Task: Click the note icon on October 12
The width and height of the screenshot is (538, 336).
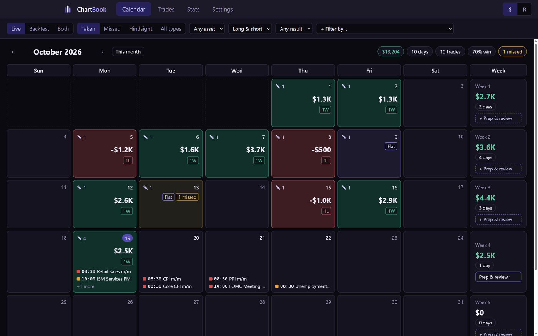Action: (79, 188)
